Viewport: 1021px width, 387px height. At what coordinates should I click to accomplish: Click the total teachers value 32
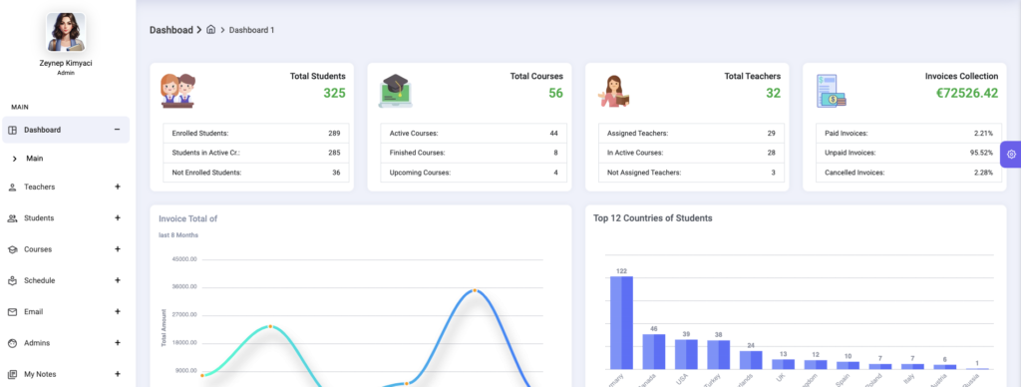[x=773, y=93]
